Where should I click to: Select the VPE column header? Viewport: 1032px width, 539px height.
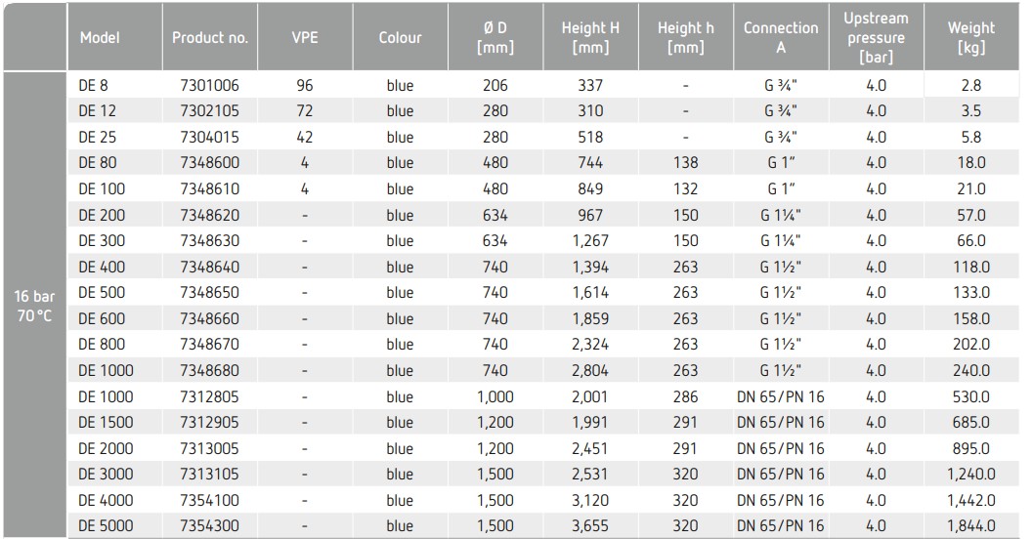[x=304, y=38]
